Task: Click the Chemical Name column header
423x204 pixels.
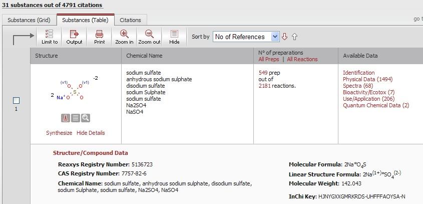Action: (x=144, y=56)
